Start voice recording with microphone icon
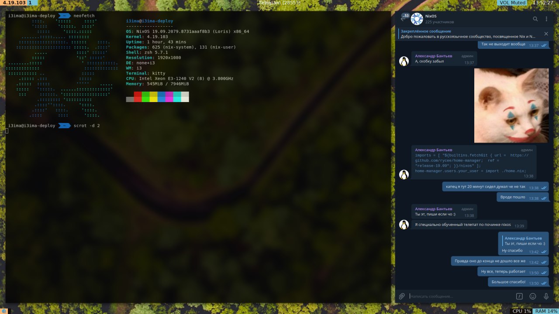 click(546, 296)
